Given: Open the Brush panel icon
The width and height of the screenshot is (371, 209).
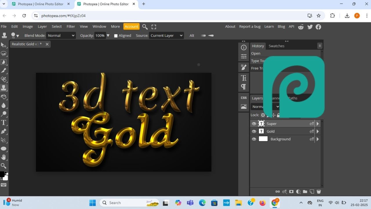Looking at the screenshot, I should (x=244, y=67).
